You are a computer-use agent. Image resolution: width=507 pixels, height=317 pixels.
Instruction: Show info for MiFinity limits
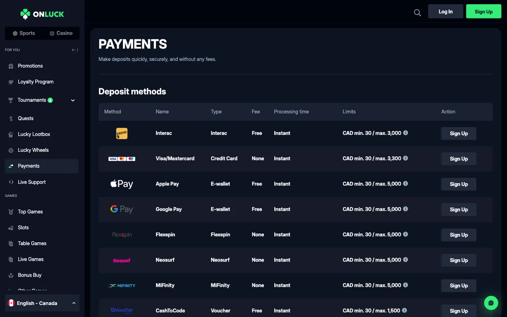(406, 285)
